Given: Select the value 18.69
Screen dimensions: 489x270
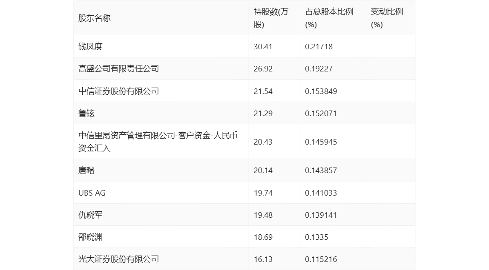Looking at the screenshot, I should pyautogui.click(x=263, y=237).
